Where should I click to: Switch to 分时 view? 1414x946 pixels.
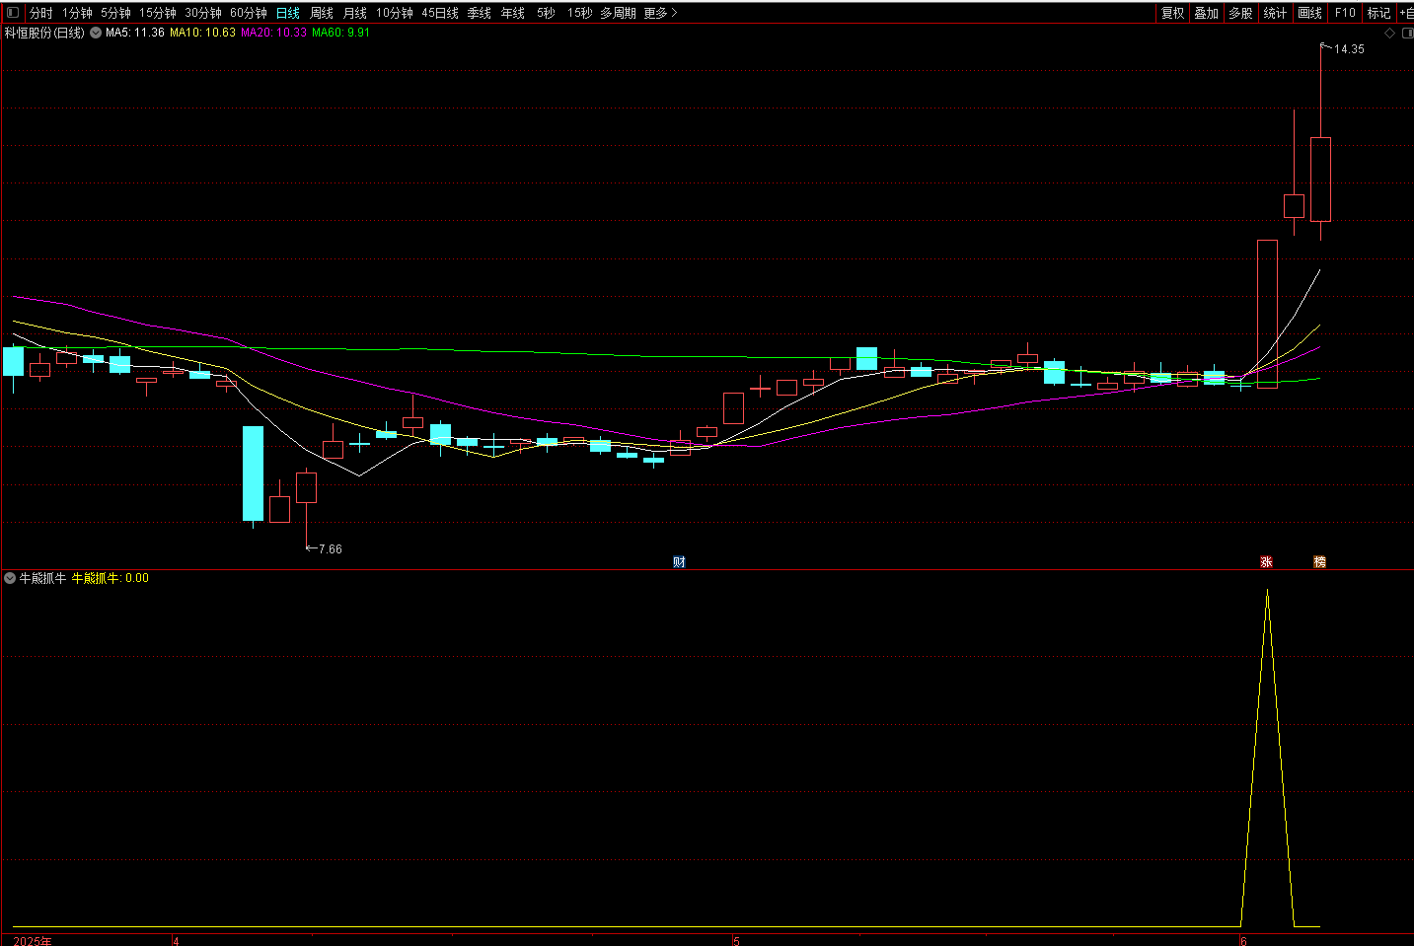click(x=40, y=13)
